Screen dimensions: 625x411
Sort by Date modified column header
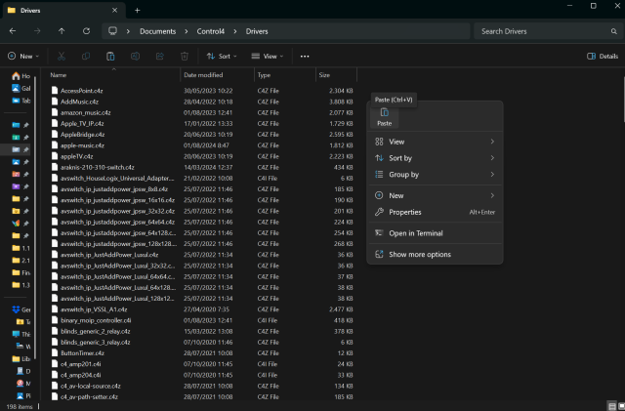[217, 75]
